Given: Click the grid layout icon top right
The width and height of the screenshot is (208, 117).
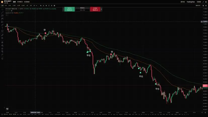Looking at the screenshot, I should click(206, 2).
